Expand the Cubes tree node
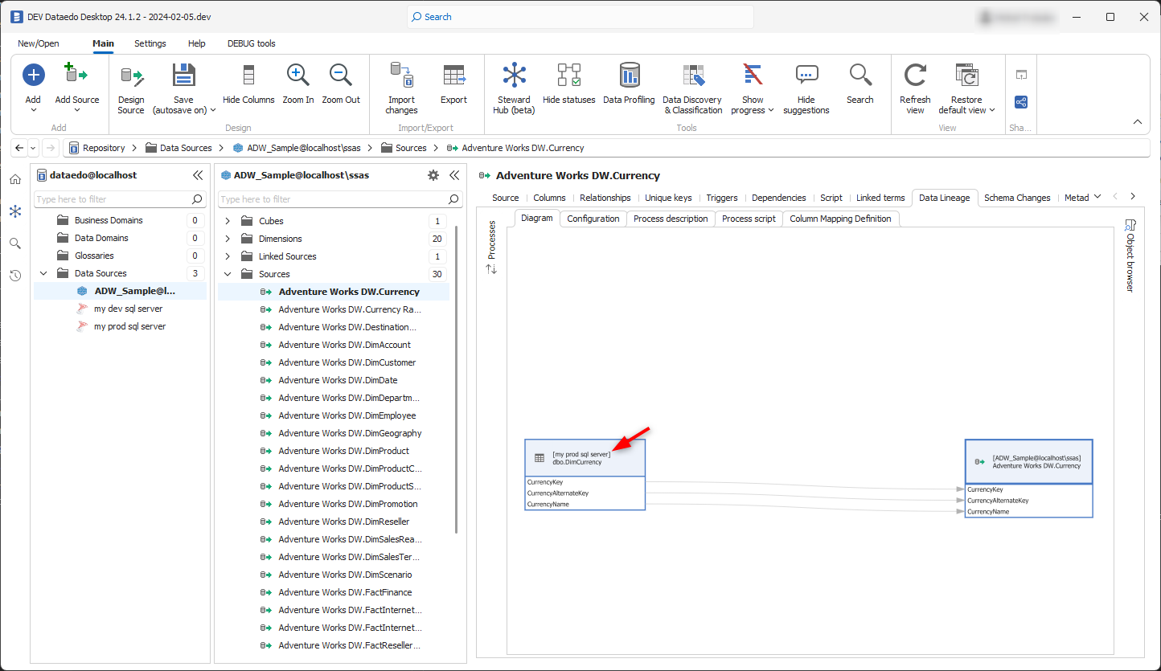This screenshot has height=671, width=1161. coord(228,221)
